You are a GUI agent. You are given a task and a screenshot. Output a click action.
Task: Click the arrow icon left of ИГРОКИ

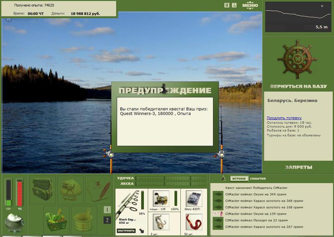[223, 178]
